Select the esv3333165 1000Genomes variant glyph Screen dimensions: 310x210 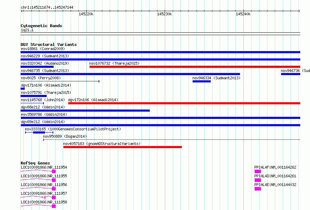tap(39, 132)
